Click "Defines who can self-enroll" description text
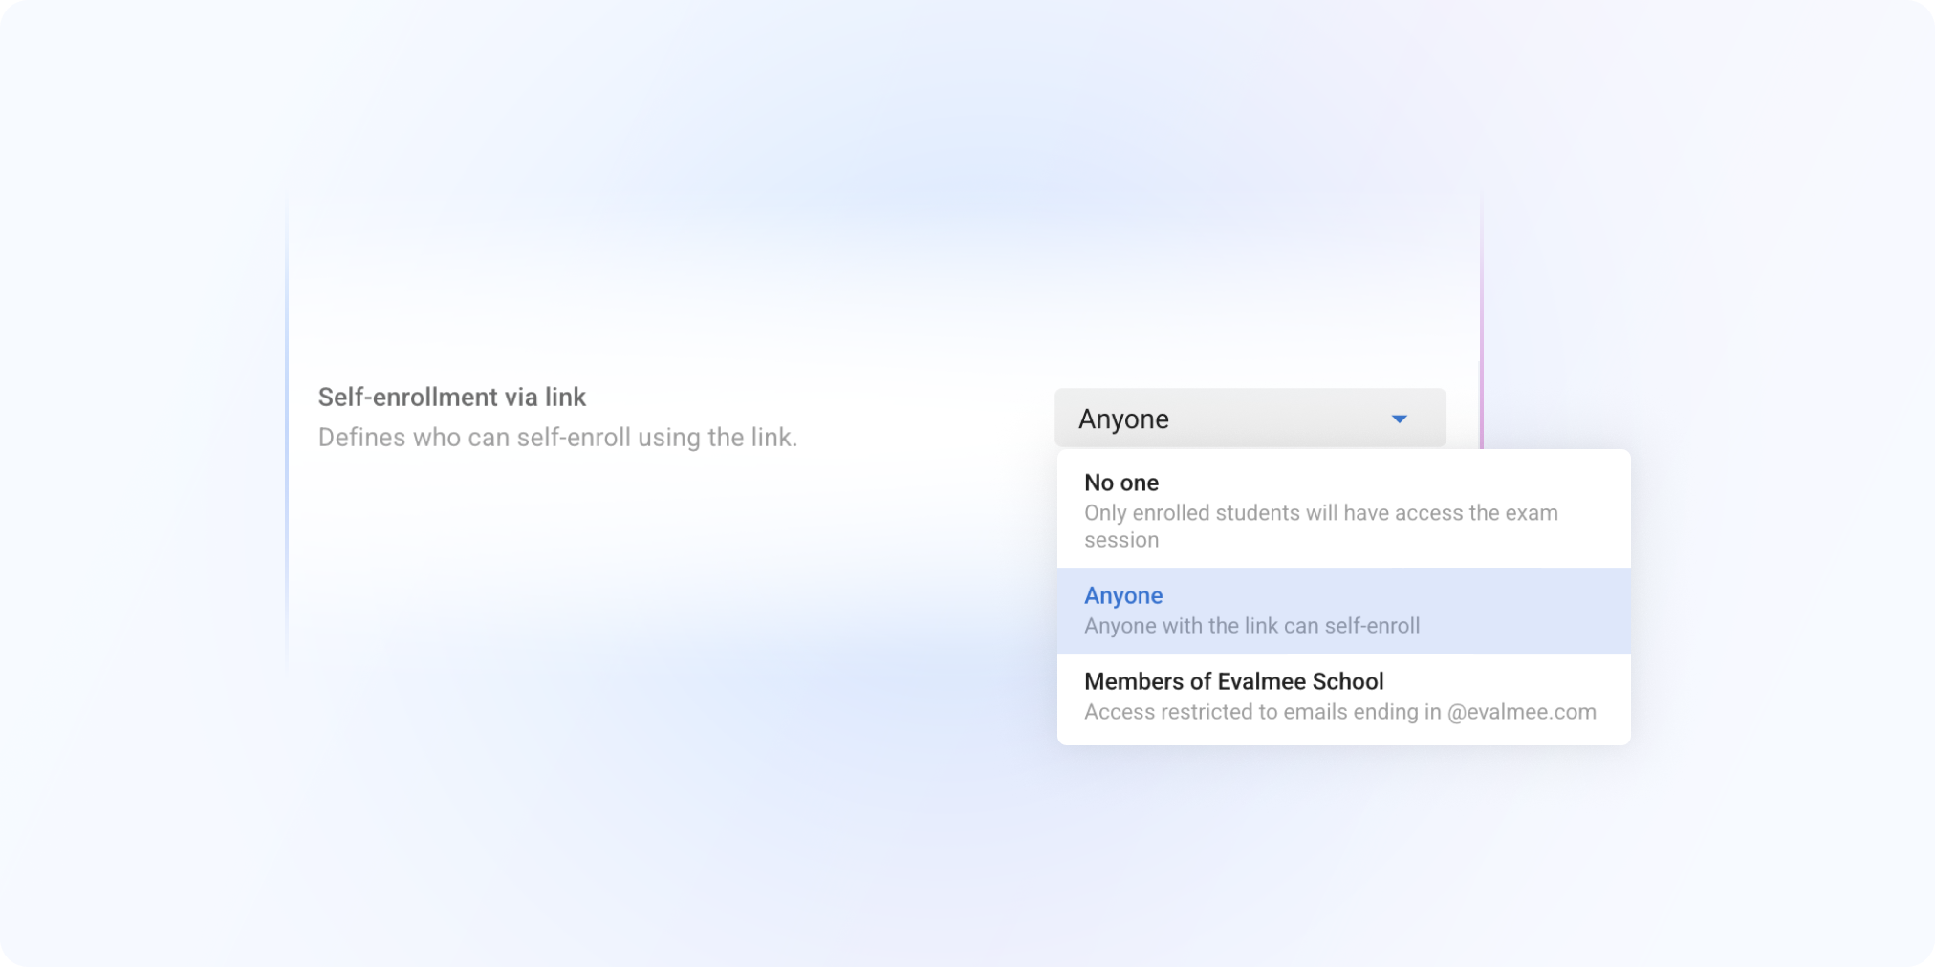Screen dimensions: 1935x967 pyautogui.click(x=557, y=438)
